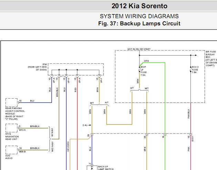Viewport: 217px width, 170px height.
Task: Click the "IPM (REAR LEFT SIDE OF DASH)" label
Action: pos(37,67)
